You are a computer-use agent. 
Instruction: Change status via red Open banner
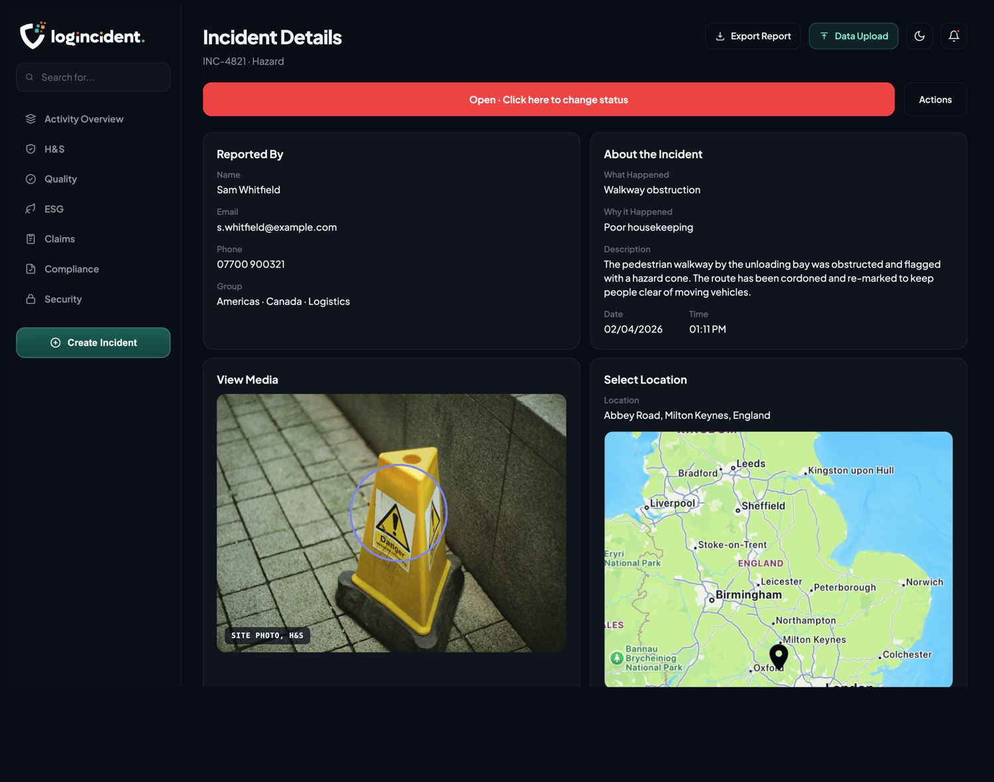[549, 99]
